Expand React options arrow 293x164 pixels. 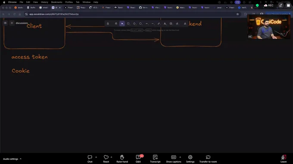tap(111, 157)
